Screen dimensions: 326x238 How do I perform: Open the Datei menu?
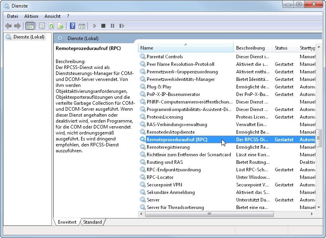[x=13, y=16]
